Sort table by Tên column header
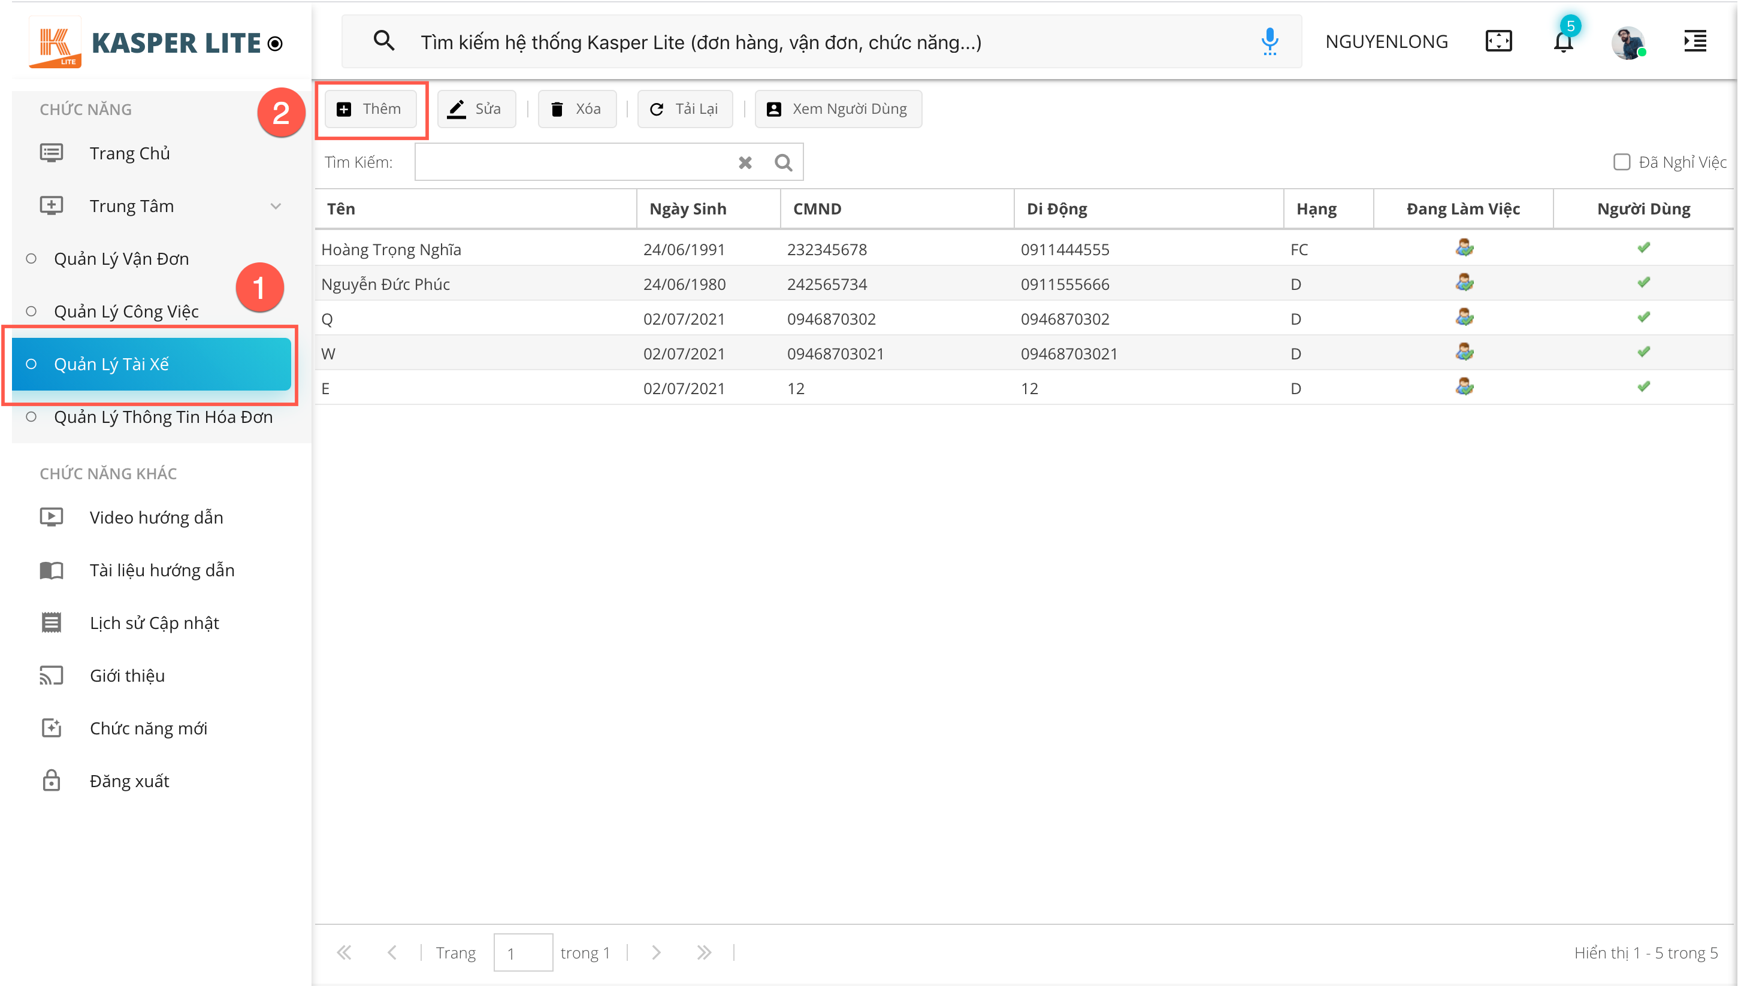 340,209
